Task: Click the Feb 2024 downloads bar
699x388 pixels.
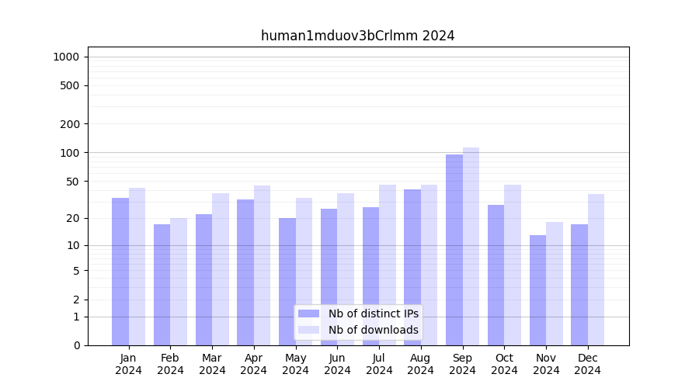Action: coord(179,282)
